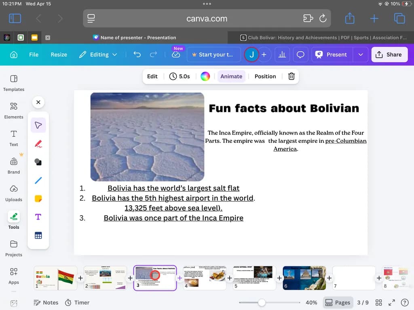Click the Share button
Viewport: 414px width, 310px height.
389,54
